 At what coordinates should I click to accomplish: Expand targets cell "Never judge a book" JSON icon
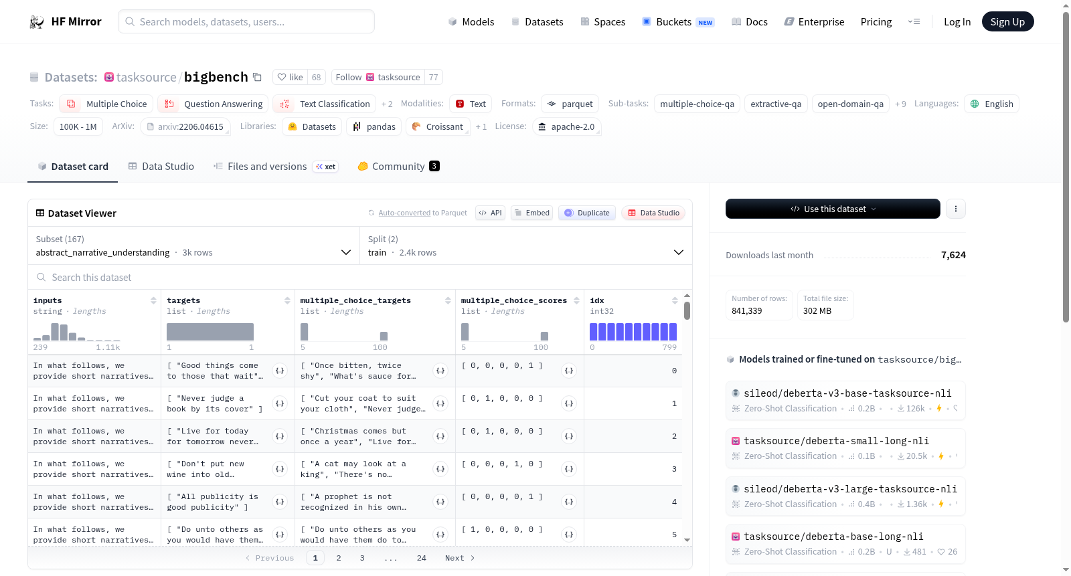280,403
